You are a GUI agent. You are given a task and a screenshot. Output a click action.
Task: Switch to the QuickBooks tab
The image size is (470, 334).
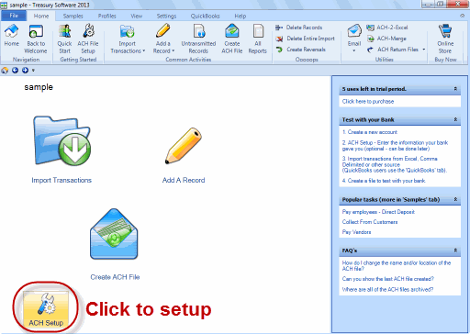coord(205,16)
